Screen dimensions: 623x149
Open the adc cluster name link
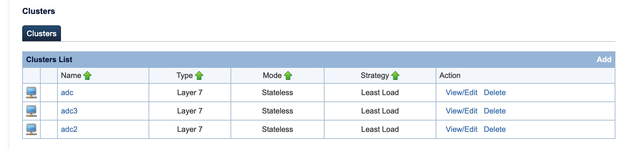[67, 93]
